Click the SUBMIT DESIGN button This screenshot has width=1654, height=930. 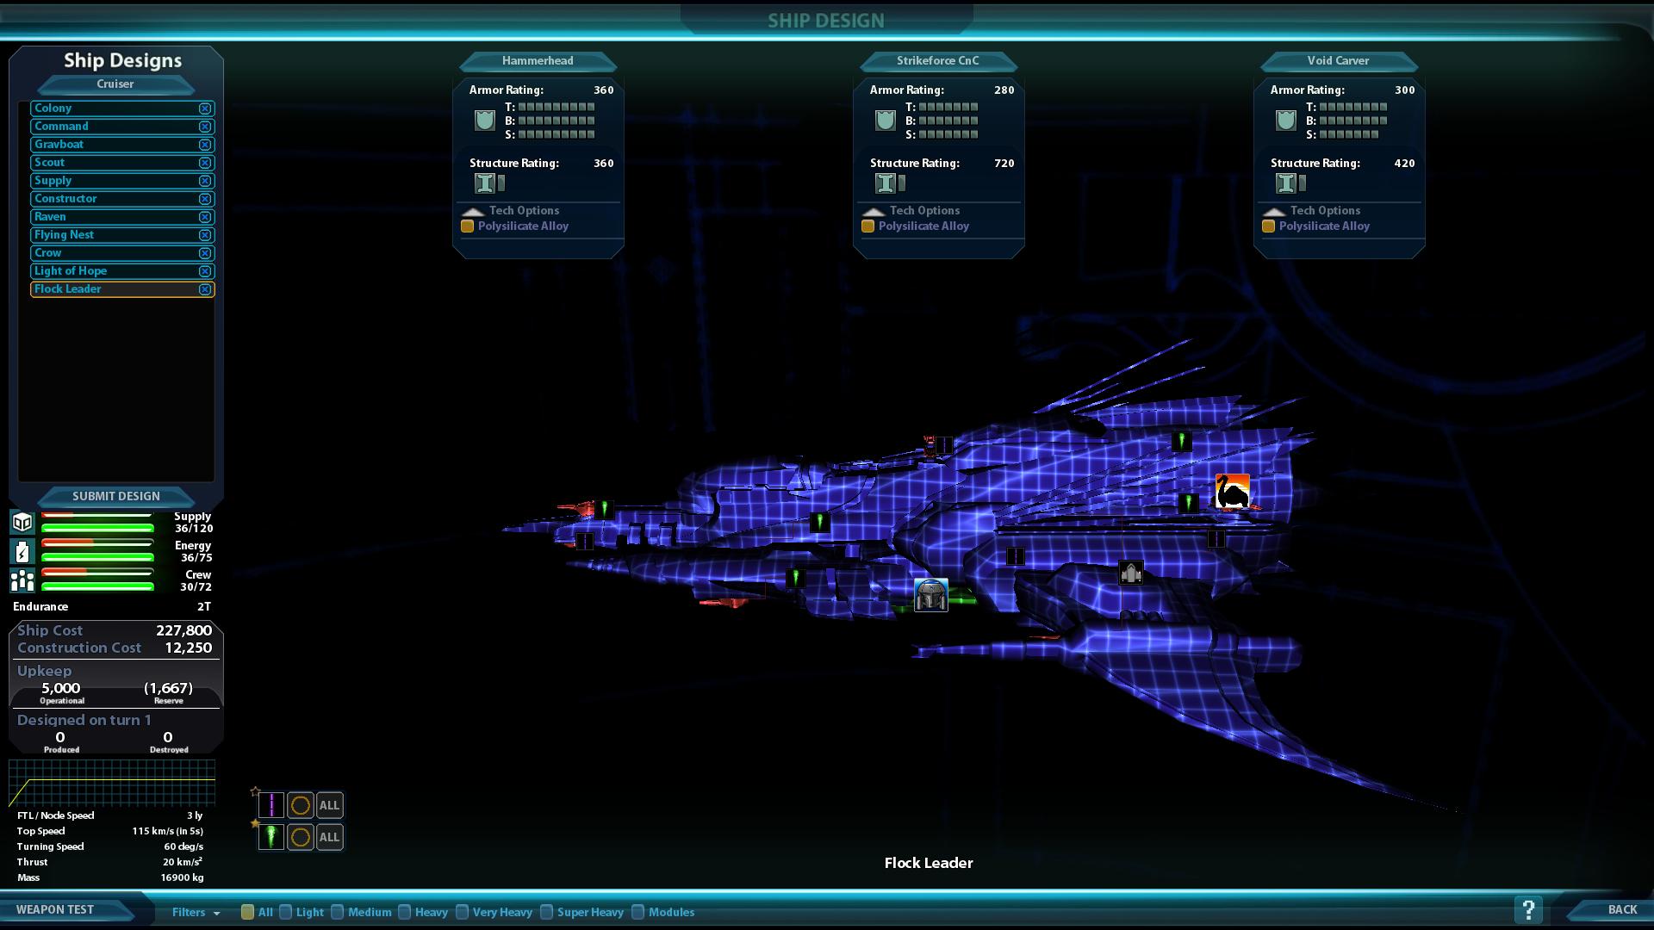pyautogui.click(x=115, y=496)
